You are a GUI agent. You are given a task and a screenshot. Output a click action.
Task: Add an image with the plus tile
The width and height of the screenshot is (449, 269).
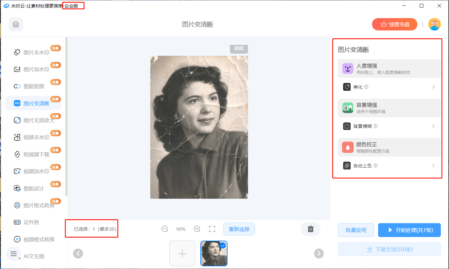pos(182,253)
